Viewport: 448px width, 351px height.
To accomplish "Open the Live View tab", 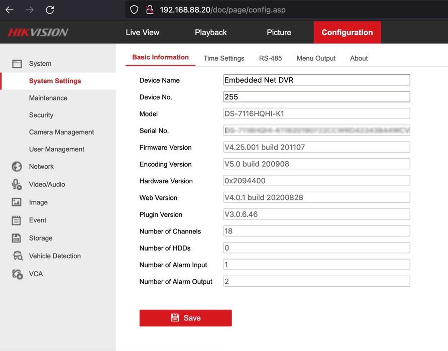I will 143,32.
